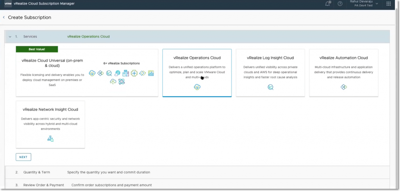Click the 'Flexible licensing and delivery' description

52,80
